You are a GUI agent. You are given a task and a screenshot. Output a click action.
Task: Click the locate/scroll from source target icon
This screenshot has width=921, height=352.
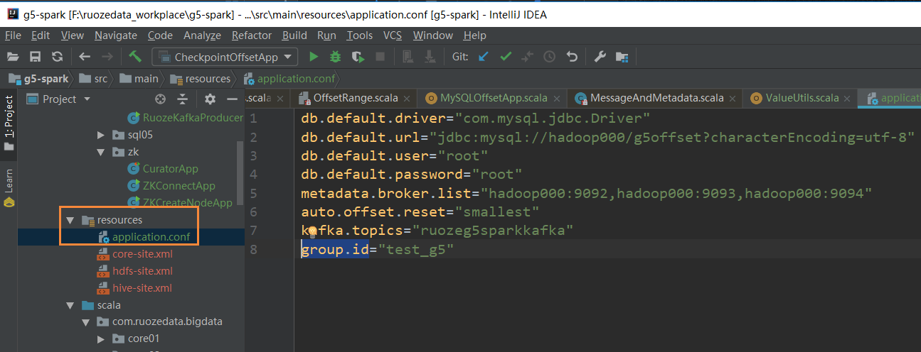[x=161, y=99]
